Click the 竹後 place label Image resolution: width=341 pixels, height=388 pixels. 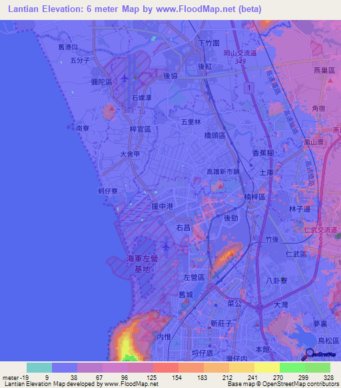point(272,239)
